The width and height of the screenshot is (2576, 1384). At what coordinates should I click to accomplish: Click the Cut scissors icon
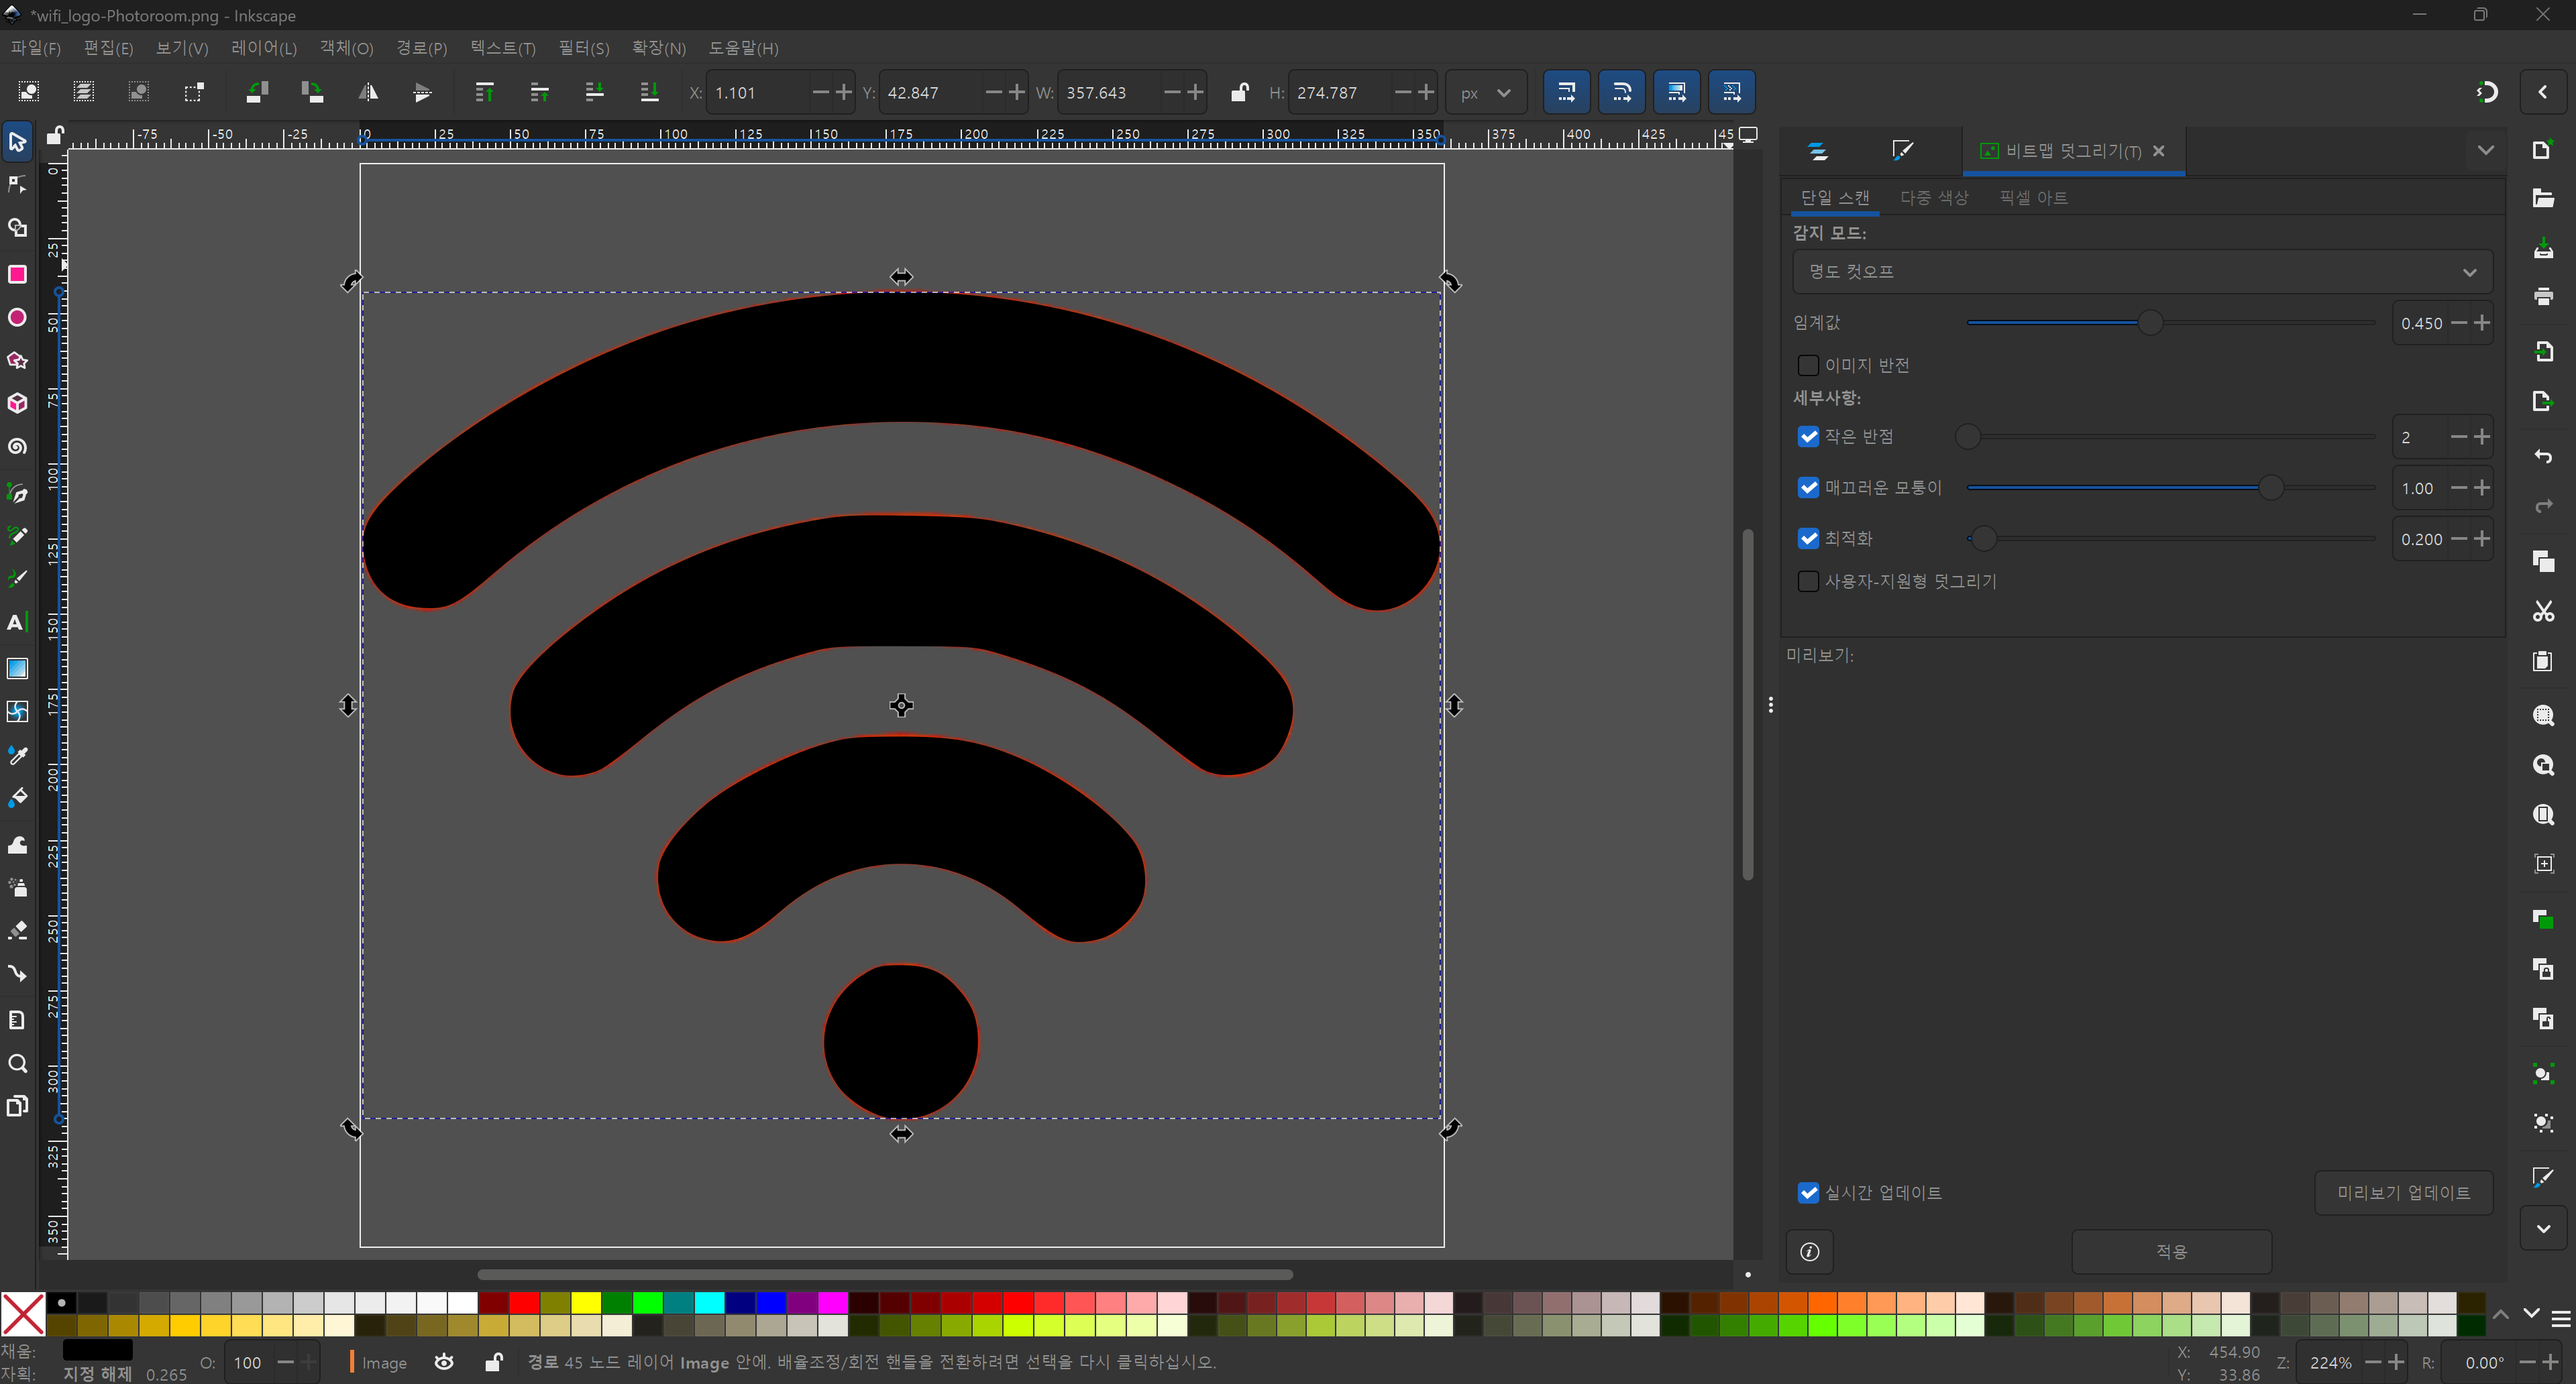click(2543, 611)
